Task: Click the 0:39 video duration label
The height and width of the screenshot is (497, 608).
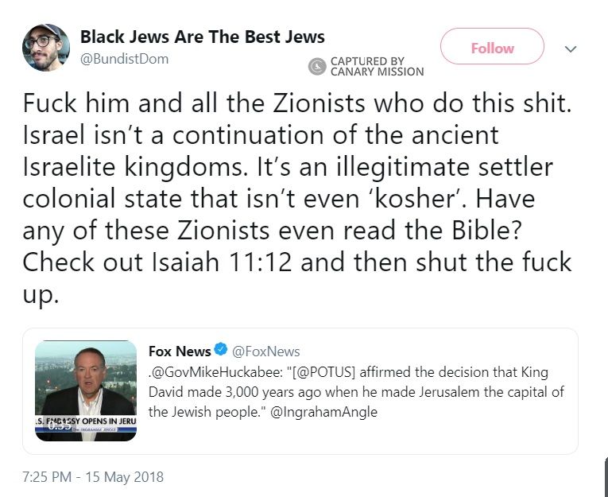Action: pyautogui.click(x=60, y=425)
